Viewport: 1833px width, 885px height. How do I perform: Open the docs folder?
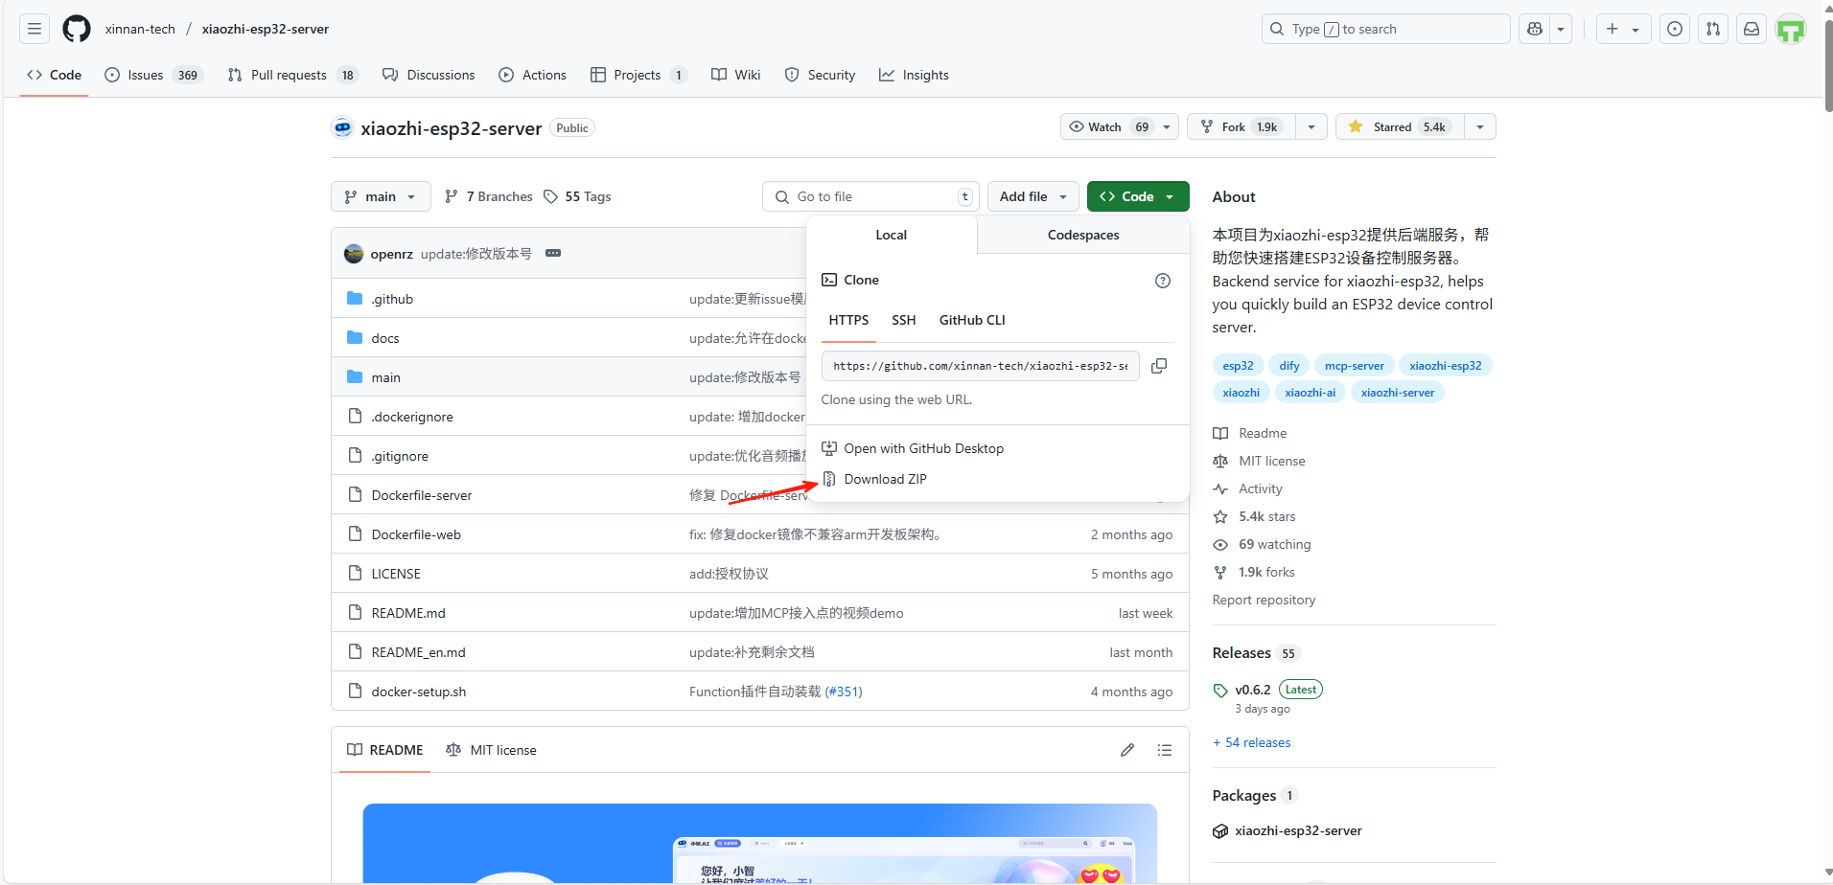point(385,338)
